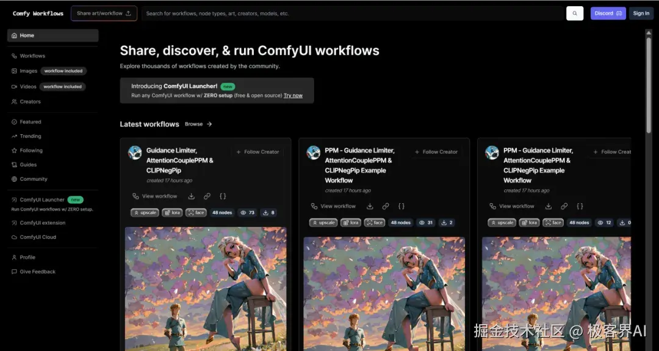Open Following sidebar item

pyautogui.click(x=27, y=151)
